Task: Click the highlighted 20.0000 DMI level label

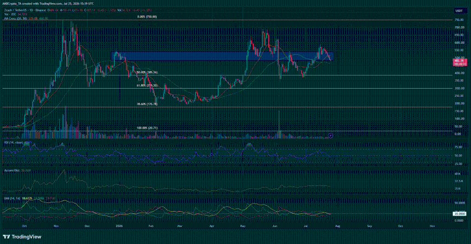Action: [x=460, y=214]
